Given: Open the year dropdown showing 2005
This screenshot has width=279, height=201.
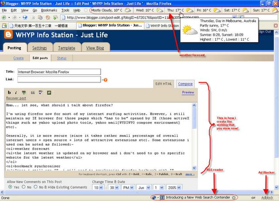Looking at the screenshot, I should point(174,187).
